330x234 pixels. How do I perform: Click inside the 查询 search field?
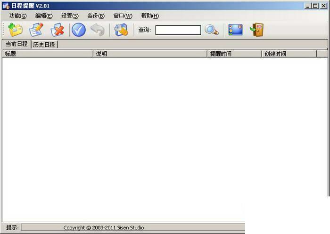(x=178, y=30)
